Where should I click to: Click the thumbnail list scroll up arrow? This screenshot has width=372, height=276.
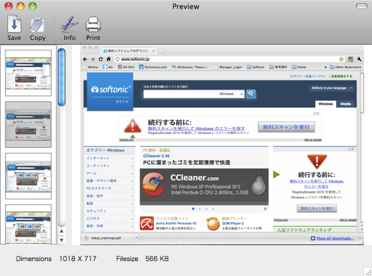[61, 231]
